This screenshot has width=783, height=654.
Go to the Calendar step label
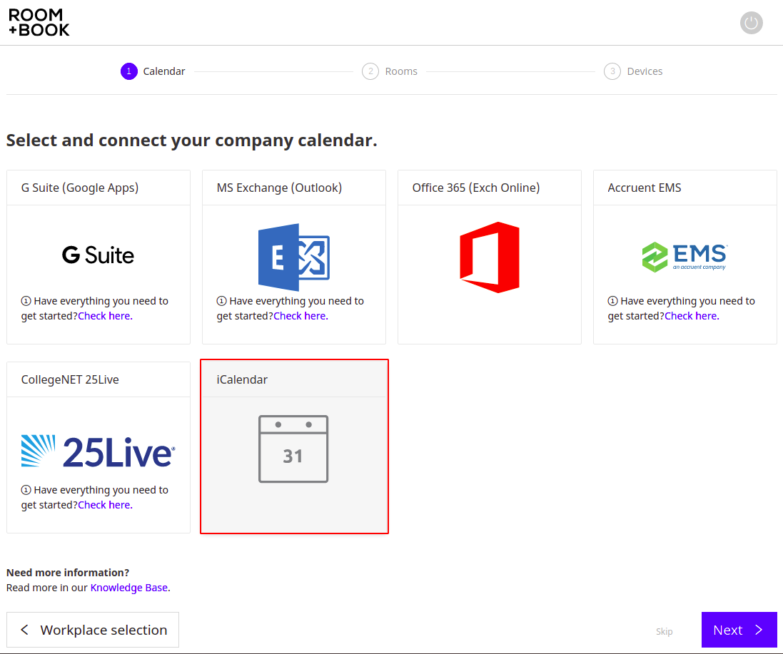[163, 71]
